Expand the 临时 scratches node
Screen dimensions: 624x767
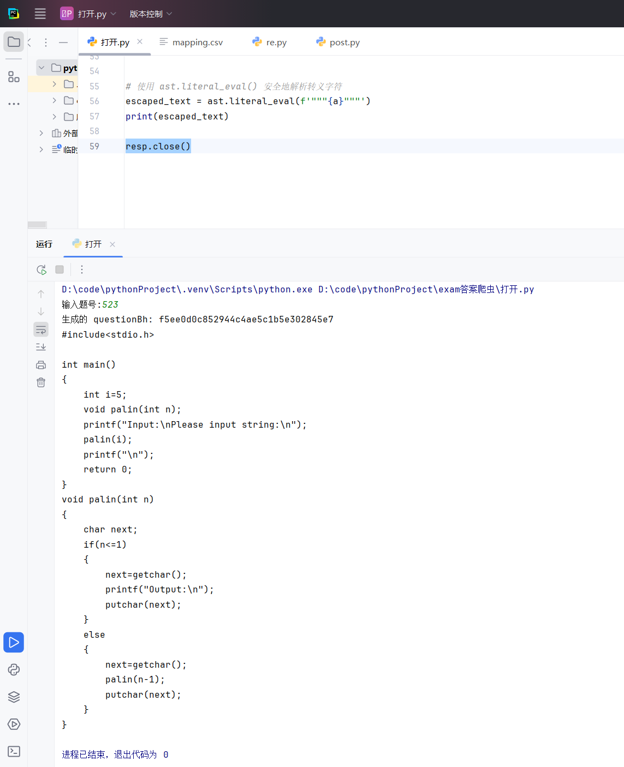point(41,149)
